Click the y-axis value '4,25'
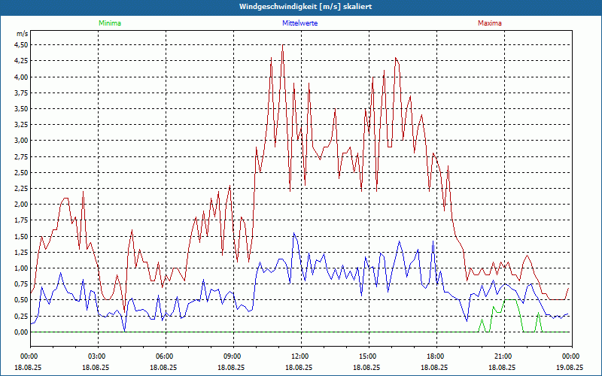Image resolution: width=602 pixels, height=376 pixels. tap(21, 61)
